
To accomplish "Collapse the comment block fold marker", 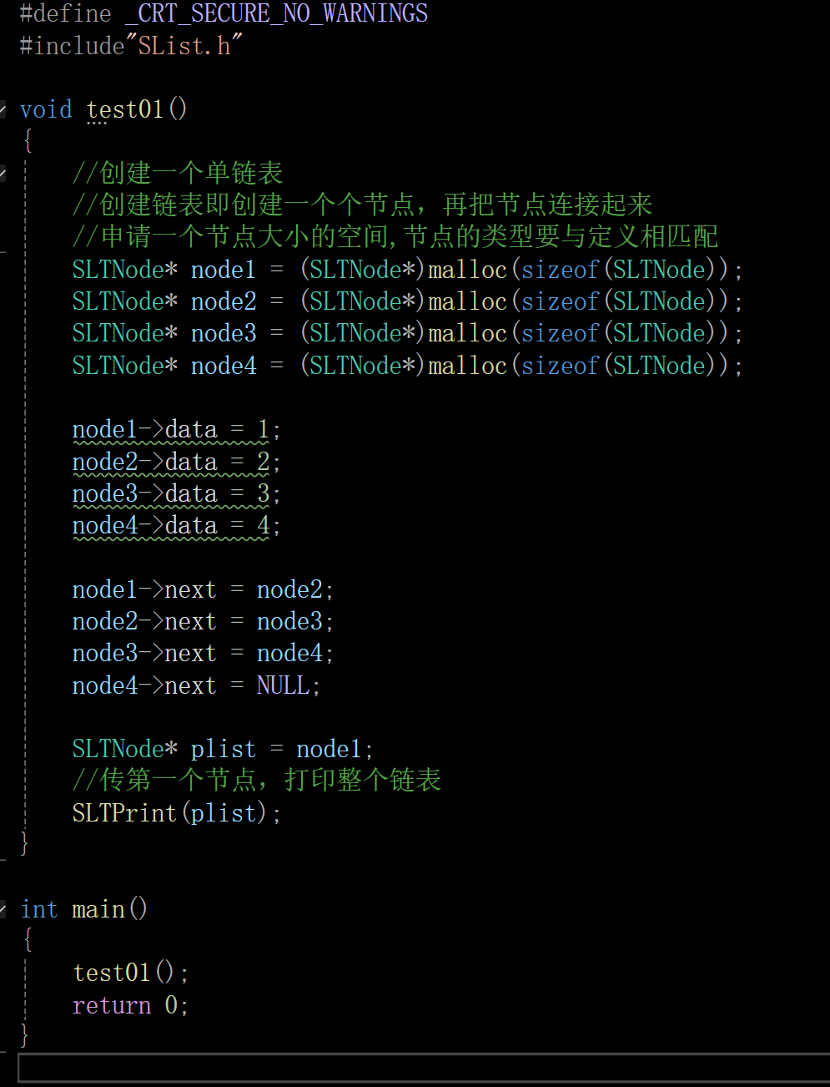I will pyautogui.click(x=3, y=174).
